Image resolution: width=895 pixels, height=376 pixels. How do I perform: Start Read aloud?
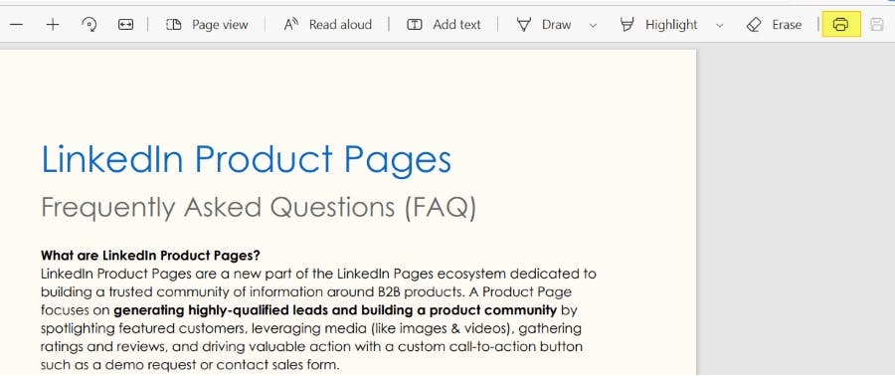pos(327,25)
